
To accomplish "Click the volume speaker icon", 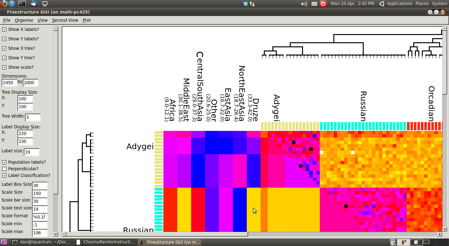I will click(304, 4).
